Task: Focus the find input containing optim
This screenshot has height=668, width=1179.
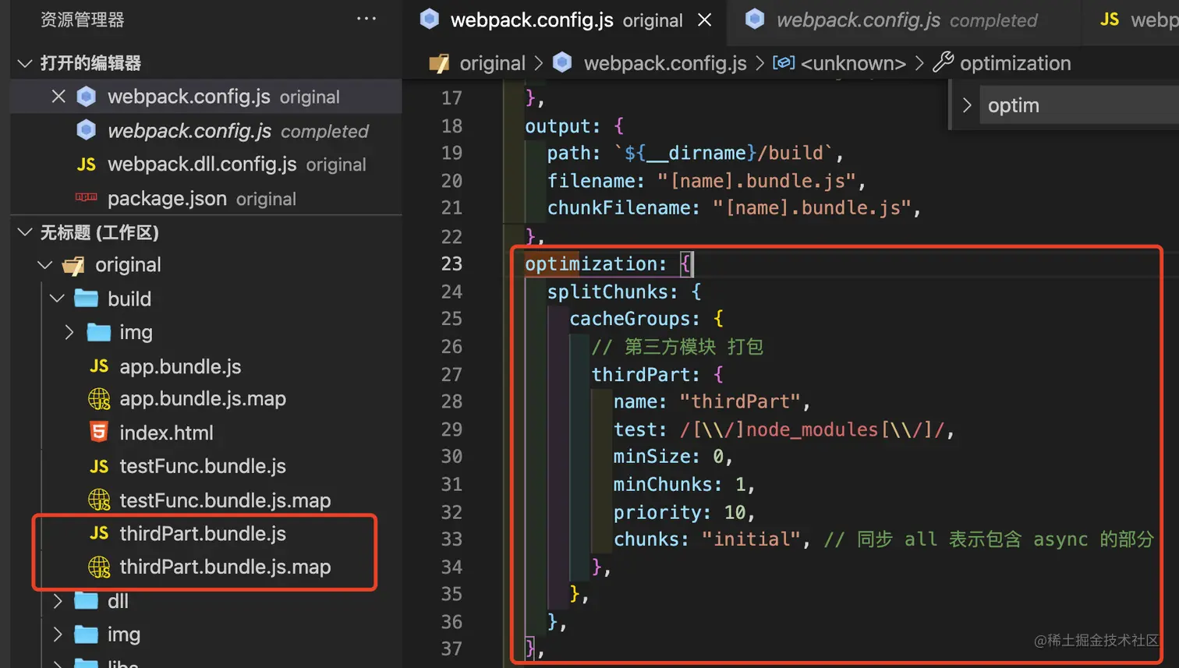Action: (1079, 105)
